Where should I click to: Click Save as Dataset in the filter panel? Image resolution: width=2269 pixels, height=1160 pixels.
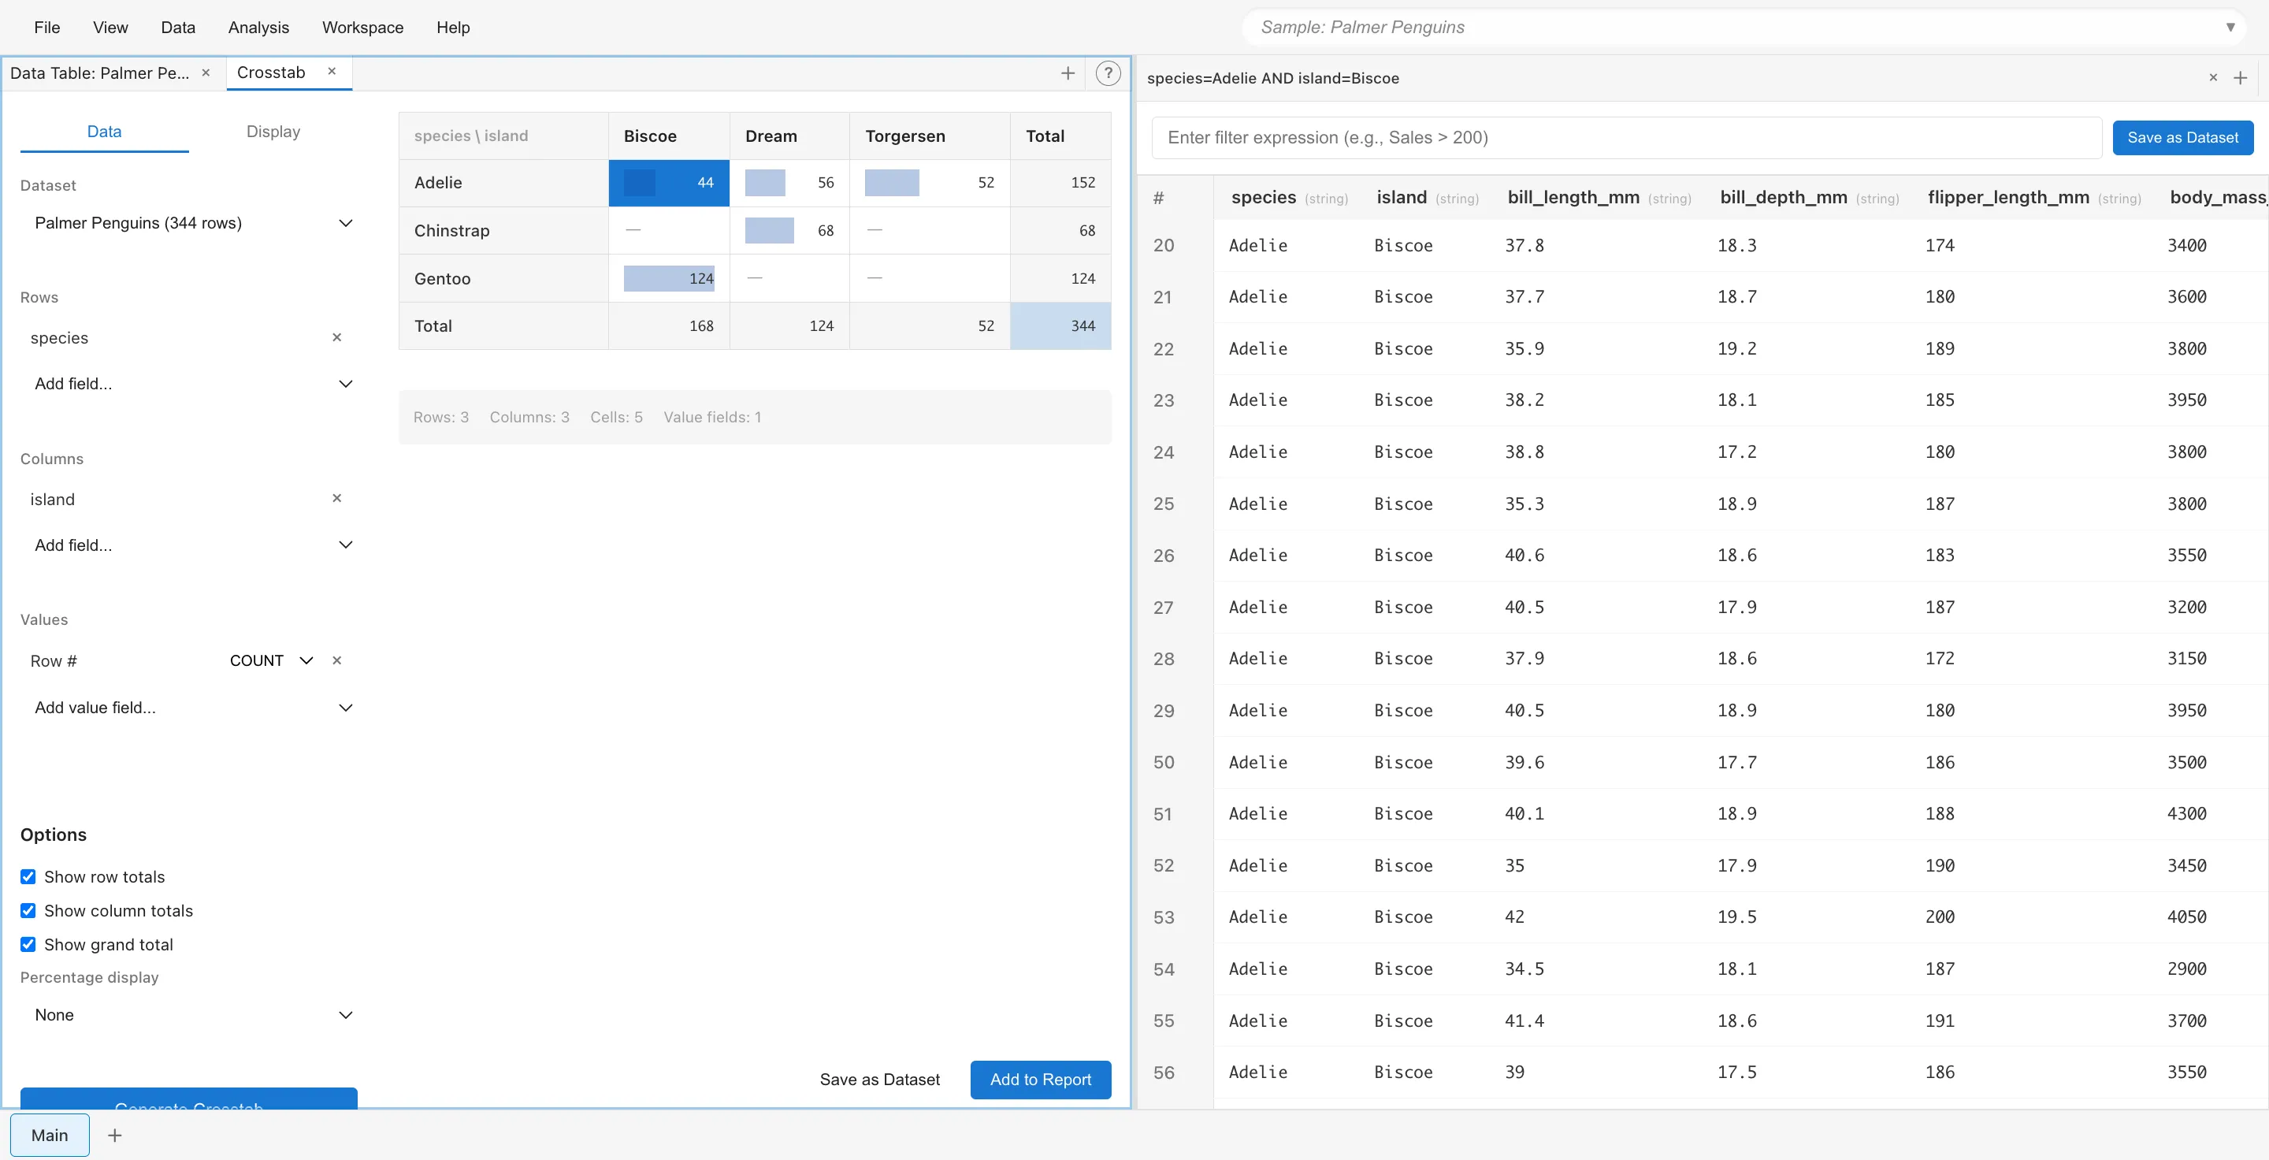[2182, 137]
